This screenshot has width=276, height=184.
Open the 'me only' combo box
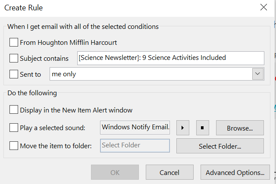pyautogui.click(x=157, y=74)
